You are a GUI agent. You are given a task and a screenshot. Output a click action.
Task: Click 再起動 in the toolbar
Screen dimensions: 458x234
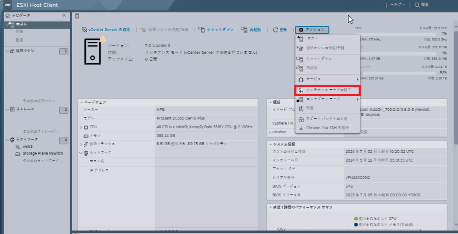(251, 30)
